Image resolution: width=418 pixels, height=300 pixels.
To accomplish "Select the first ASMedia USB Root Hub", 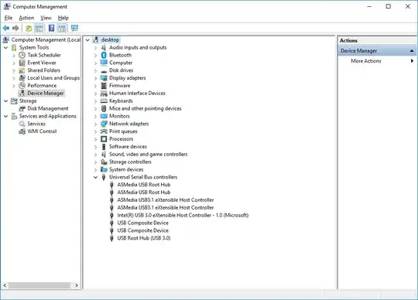I will (144, 185).
